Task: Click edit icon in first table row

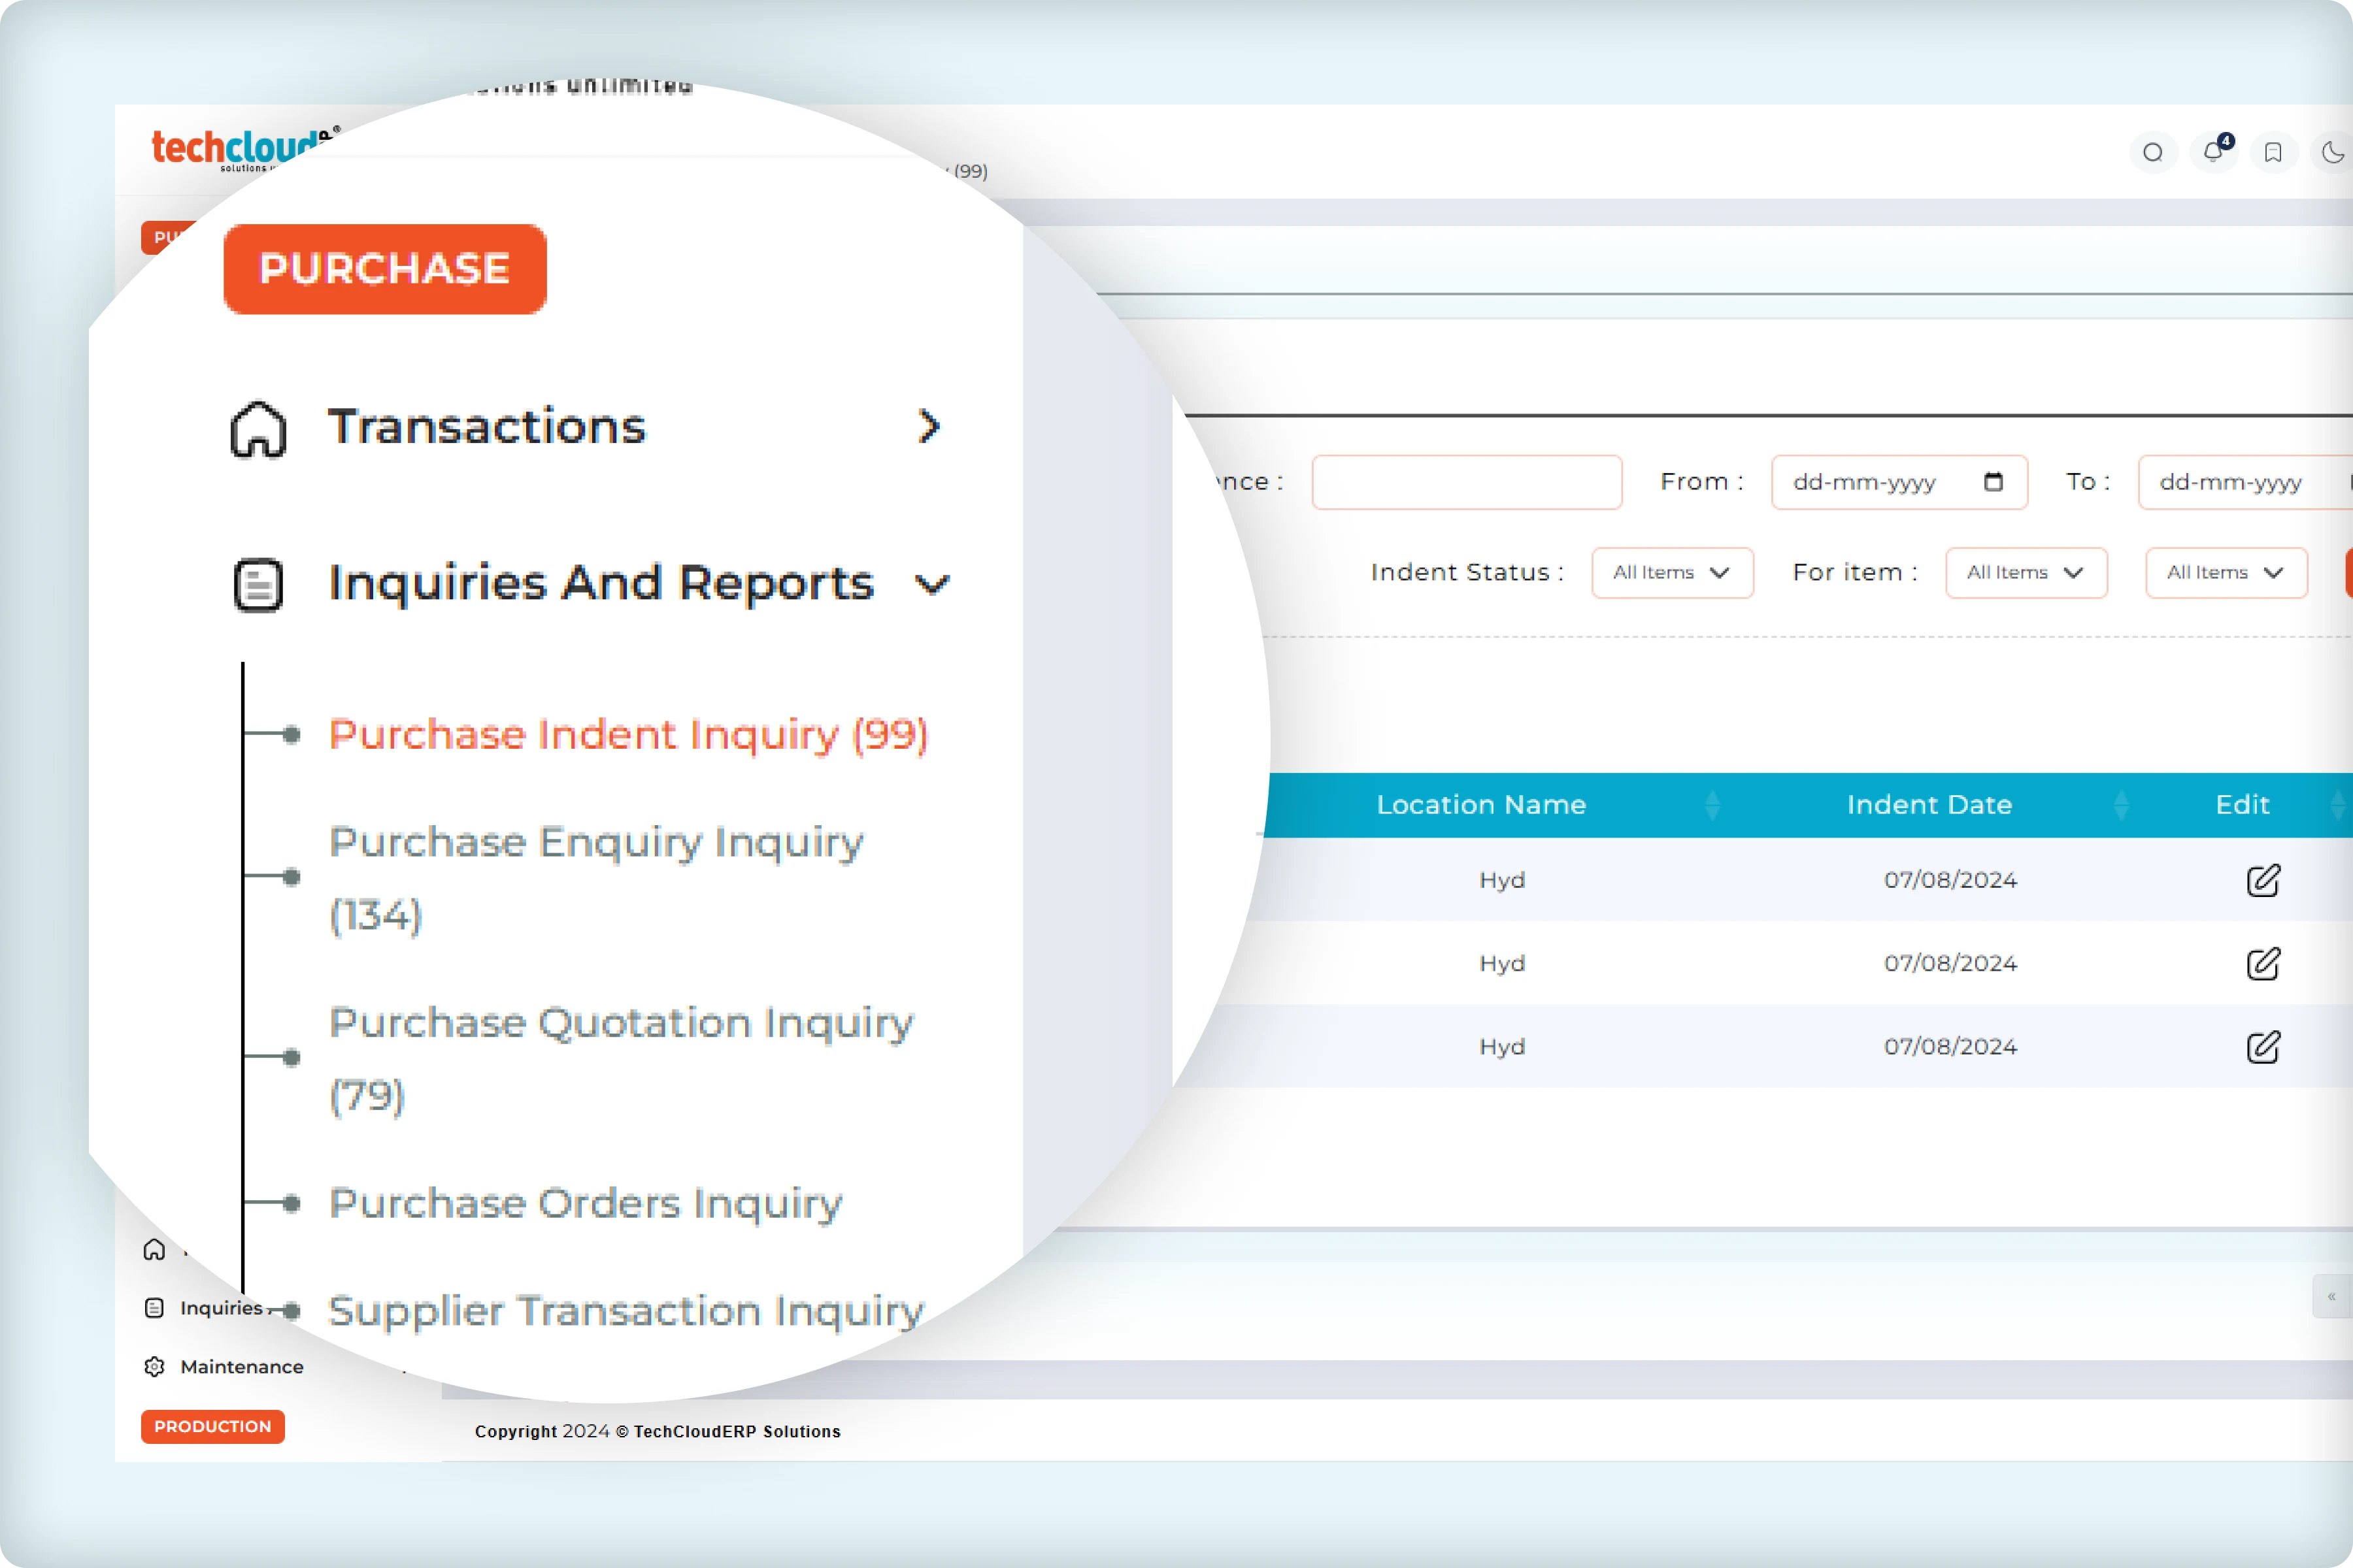Action: pyautogui.click(x=2263, y=880)
